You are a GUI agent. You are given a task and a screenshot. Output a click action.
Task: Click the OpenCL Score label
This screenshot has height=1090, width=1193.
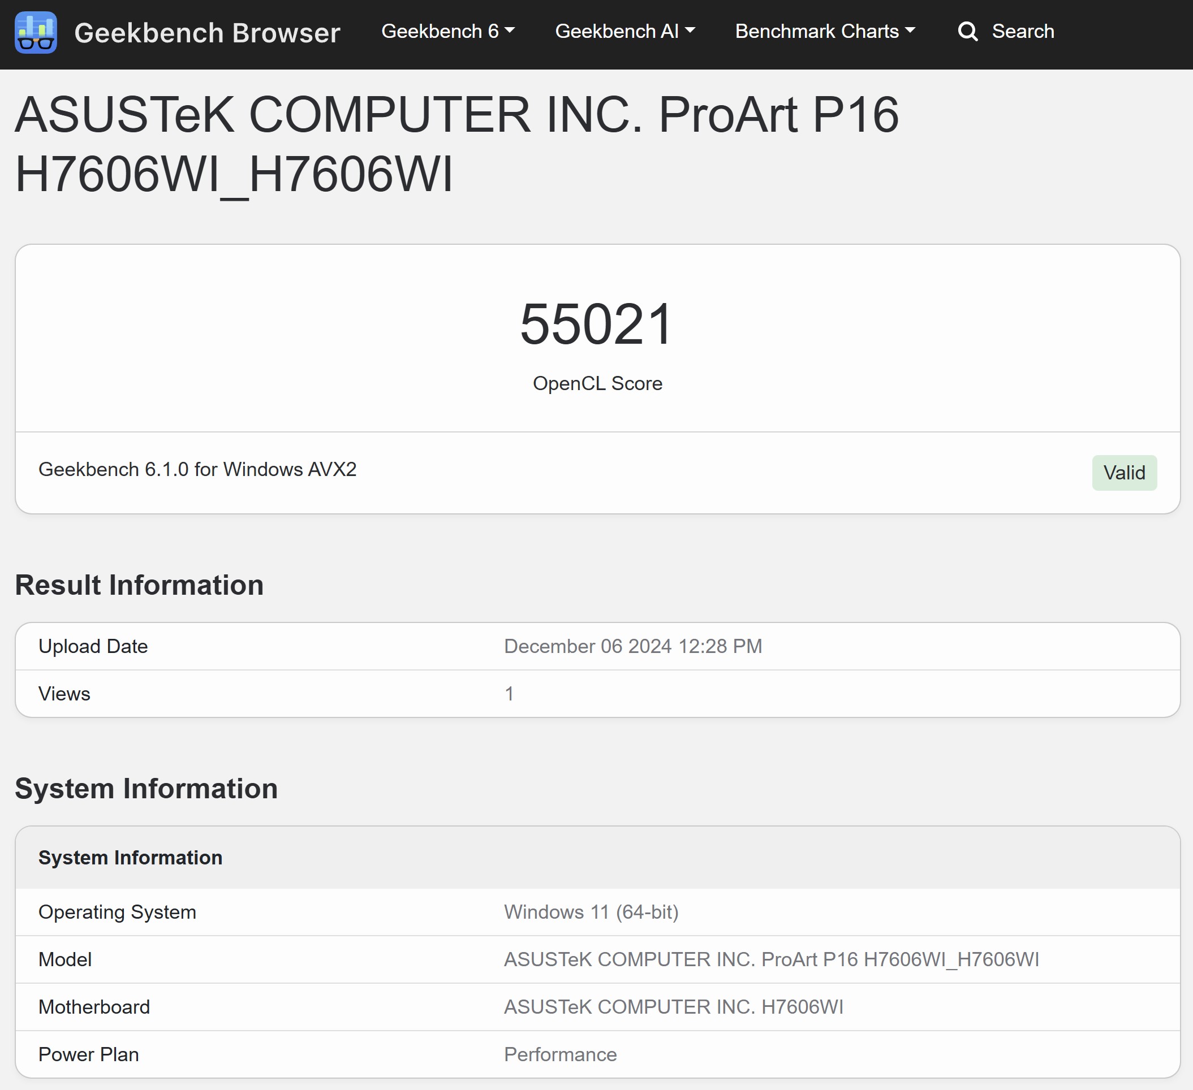pos(598,383)
